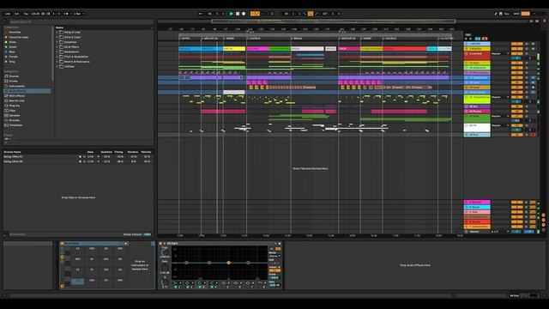Toggle EQ Eight filter band 4 activator
The image size is (549, 309).
(212, 287)
